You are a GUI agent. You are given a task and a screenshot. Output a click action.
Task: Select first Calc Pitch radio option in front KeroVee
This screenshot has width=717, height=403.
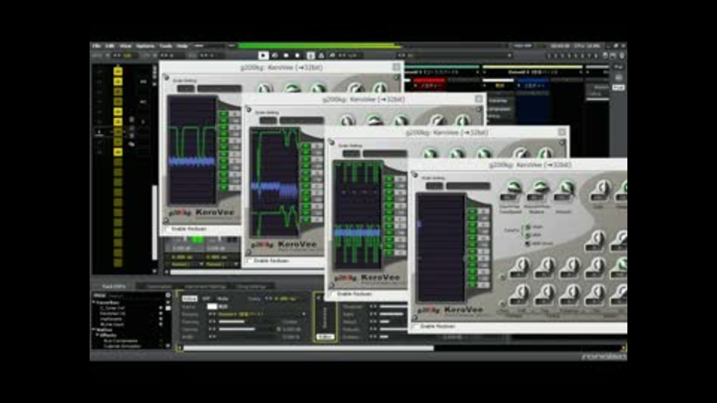pyautogui.click(x=528, y=227)
